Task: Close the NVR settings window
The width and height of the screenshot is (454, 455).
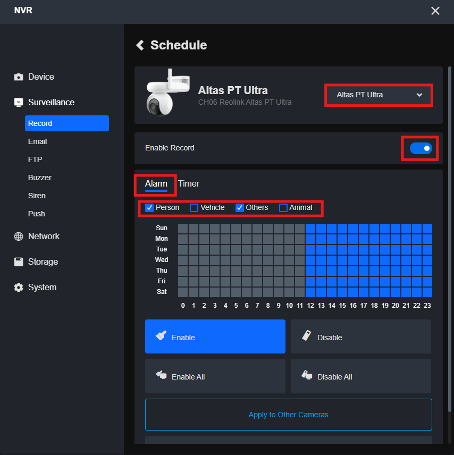Action: 435,11
